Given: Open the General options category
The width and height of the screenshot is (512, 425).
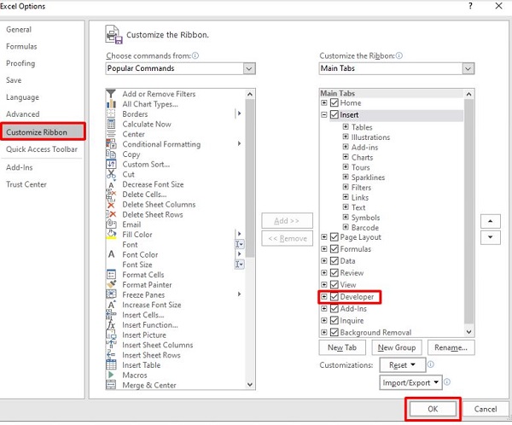Looking at the screenshot, I should coord(19,29).
